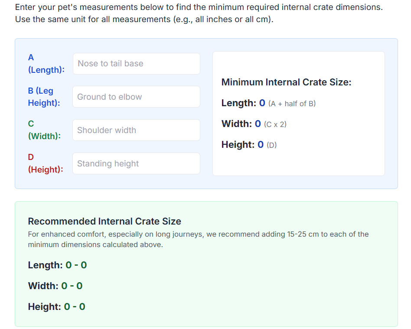
Task: Click the 'Nose to tail base' length field
Action: (136, 64)
